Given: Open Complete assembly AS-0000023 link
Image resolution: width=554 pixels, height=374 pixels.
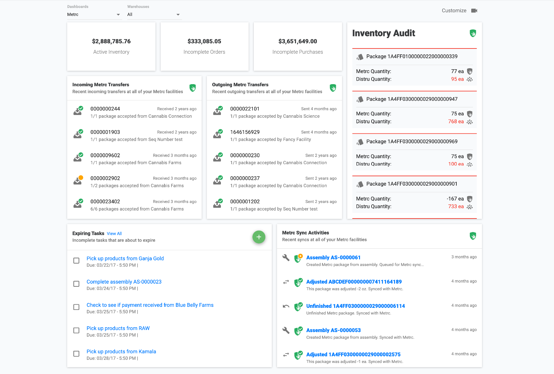Looking at the screenshot, I should pos(124,282).
